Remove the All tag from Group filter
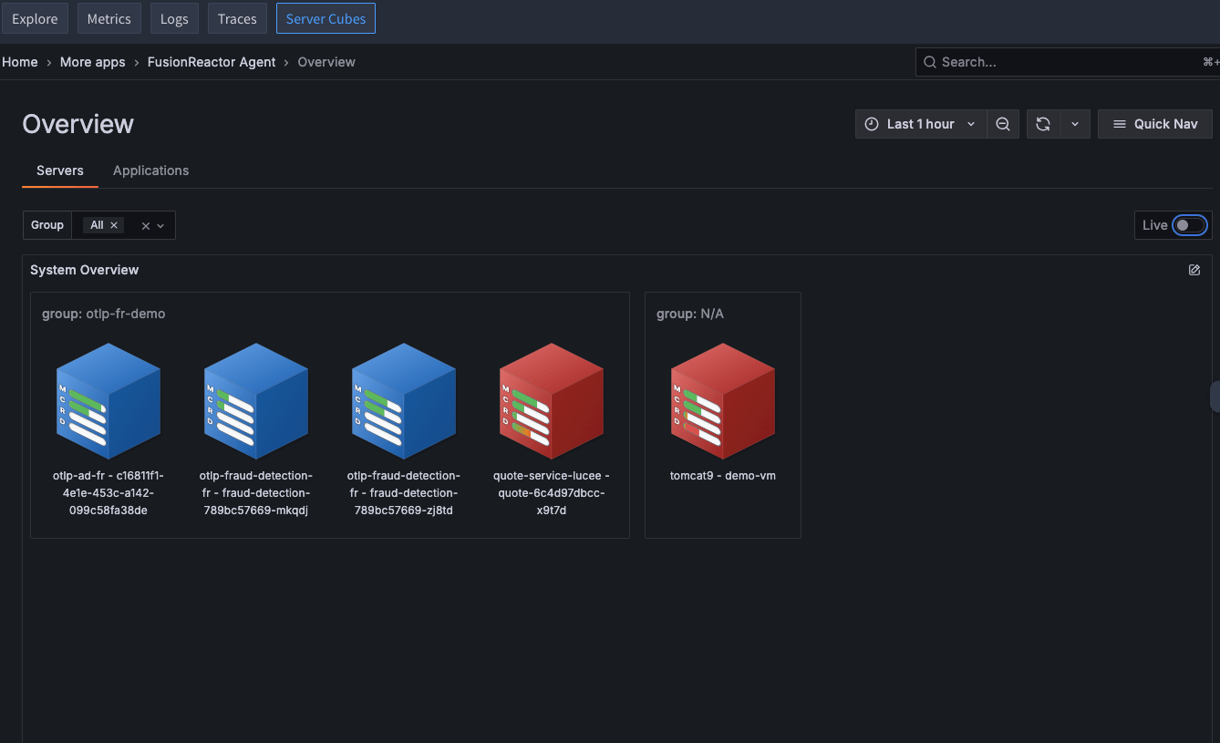This screenshot has height=743, width=1220. [114, 225]
